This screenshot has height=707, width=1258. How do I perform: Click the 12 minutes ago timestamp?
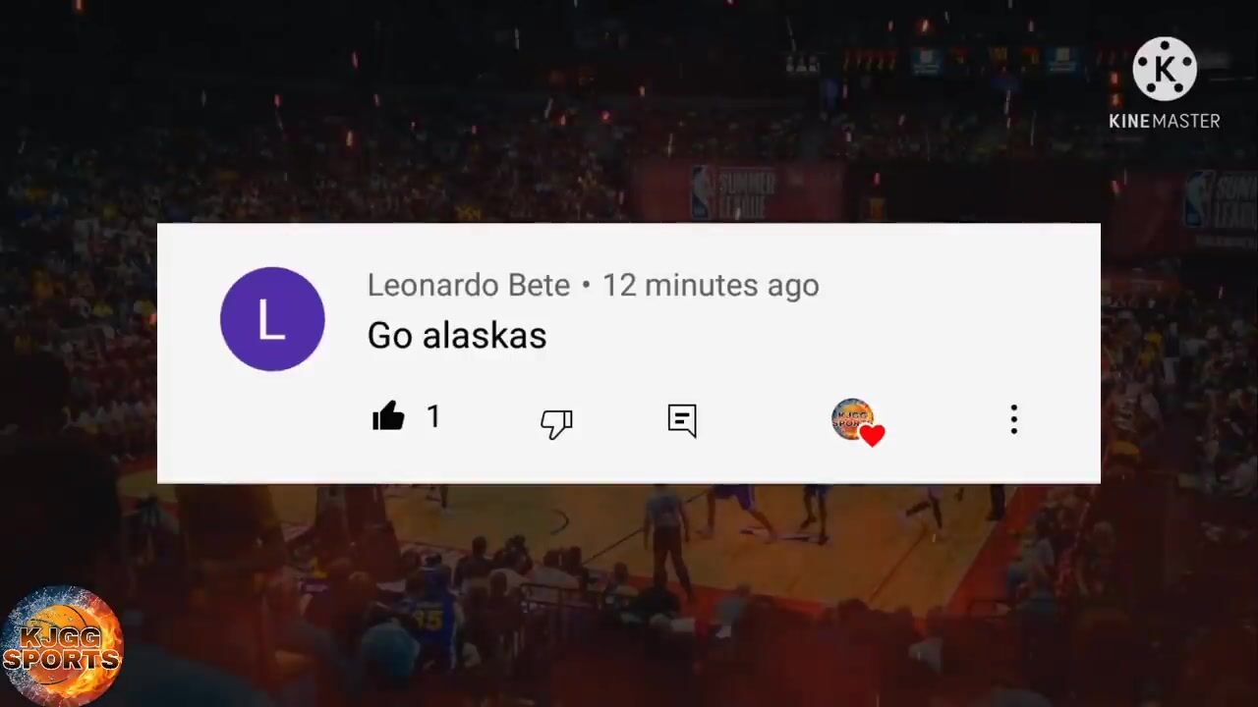711,285
